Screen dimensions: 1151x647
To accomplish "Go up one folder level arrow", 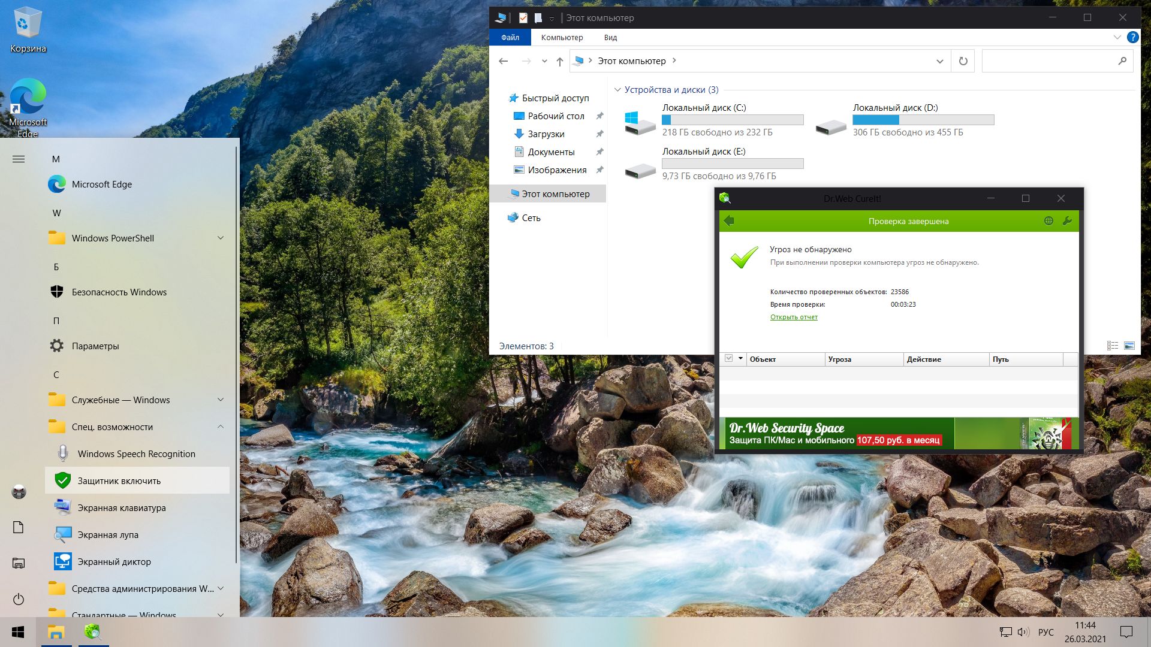I will [x=559, y=61].
